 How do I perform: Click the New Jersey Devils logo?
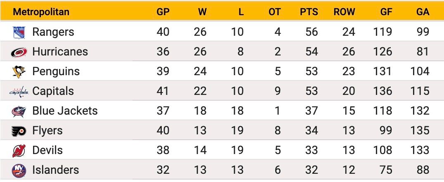[19, 151]
